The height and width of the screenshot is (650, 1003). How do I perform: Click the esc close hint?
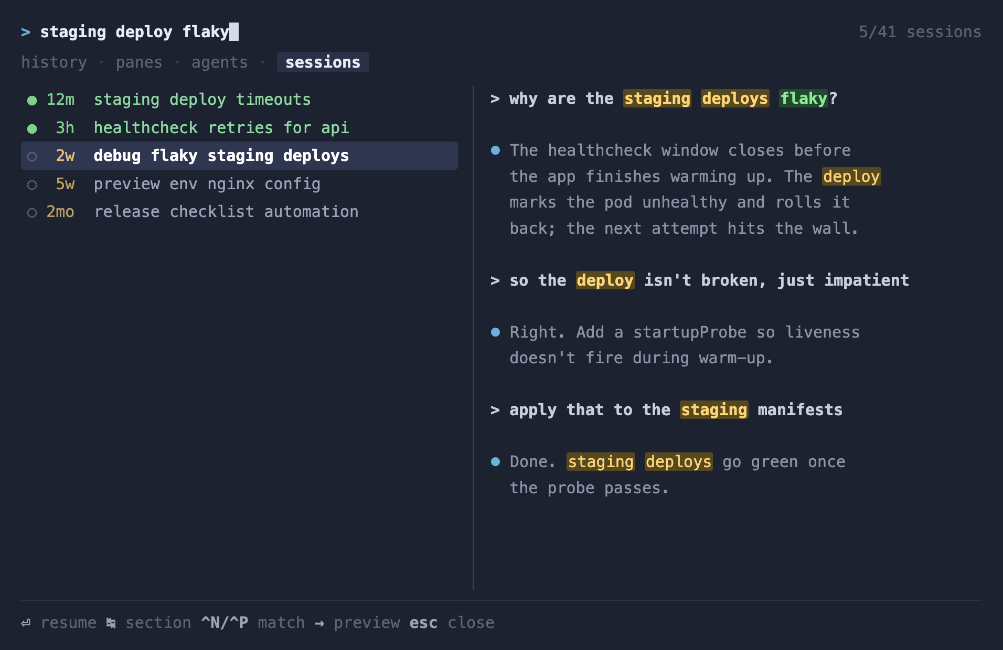pyautogui.click(x=452, y=623)
